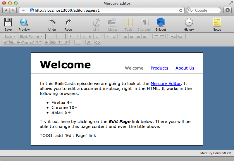
Task: Open the HTML source editor button
Action: click(97, 42)
